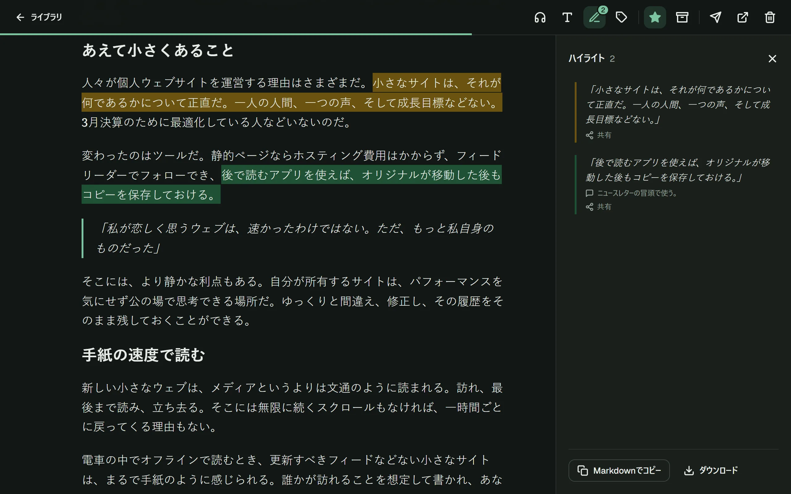Click Markdownでコピー button

click(619, 471)
